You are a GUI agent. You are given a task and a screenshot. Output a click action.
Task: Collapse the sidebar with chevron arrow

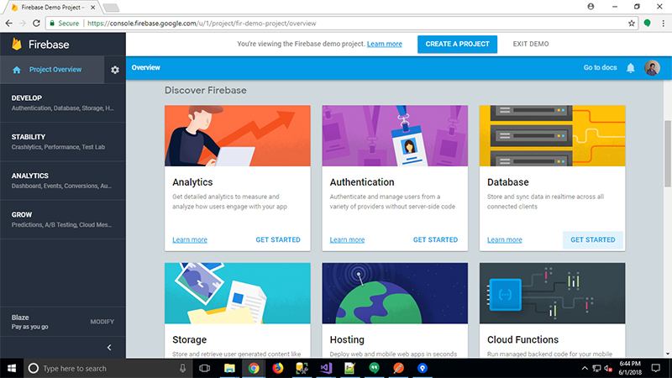pyautogui.click(x=108, y=347)
